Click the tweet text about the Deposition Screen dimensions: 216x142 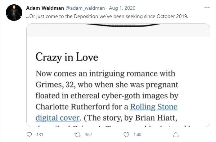[x=107, y=17]
